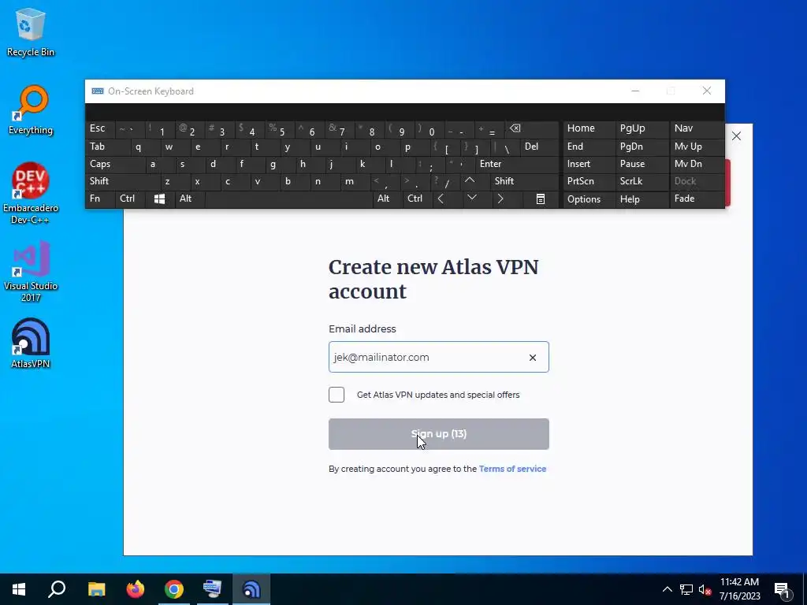Open the Terms of service link
Image resolution: width=807 pixels, height=605 pixels.
(512, 469)
